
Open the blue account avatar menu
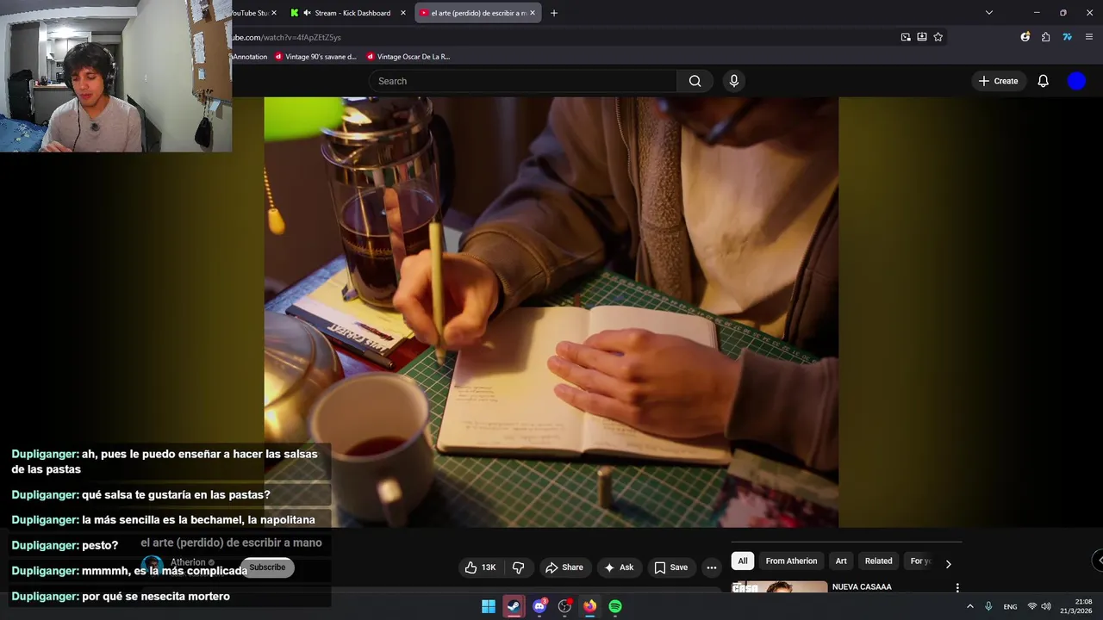tap(1076, 81)
